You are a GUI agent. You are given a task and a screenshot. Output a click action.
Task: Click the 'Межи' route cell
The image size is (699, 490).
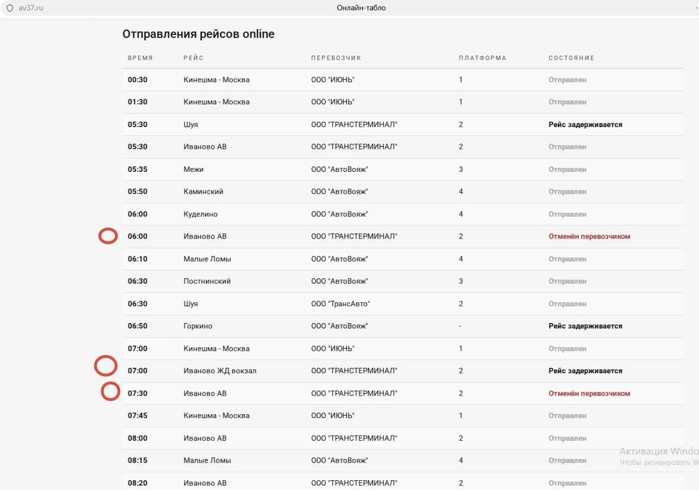click(193, 169)
